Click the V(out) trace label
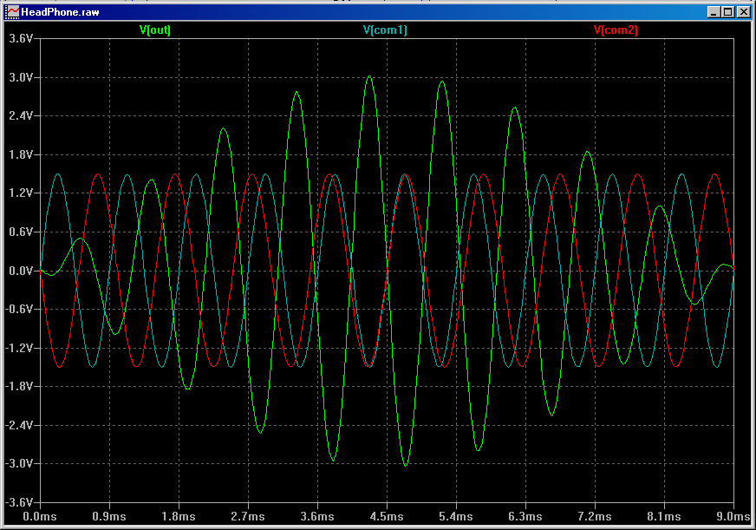Image resolution: width=756 pixels, height=530 pixels. pyautogui.click(x=155, y=29)
